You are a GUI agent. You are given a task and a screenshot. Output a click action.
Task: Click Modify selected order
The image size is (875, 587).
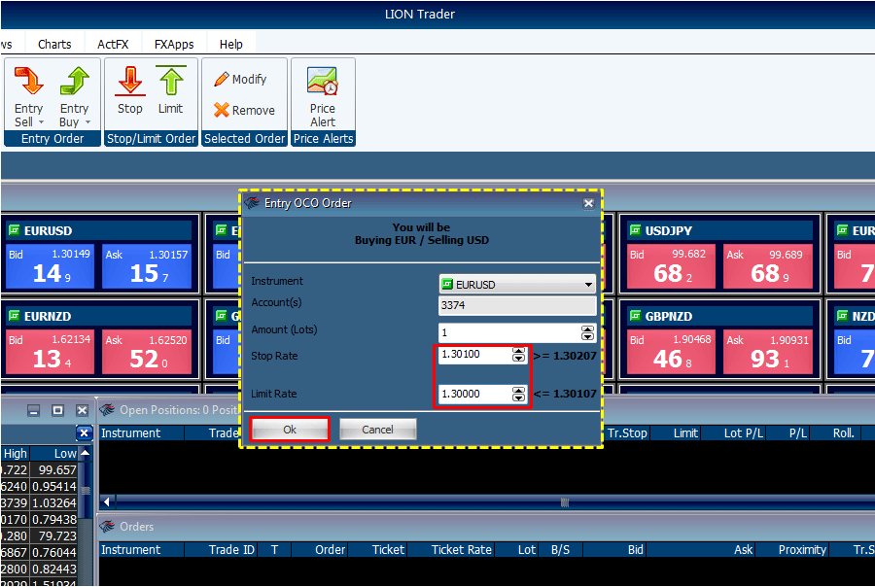pos(240,80)
